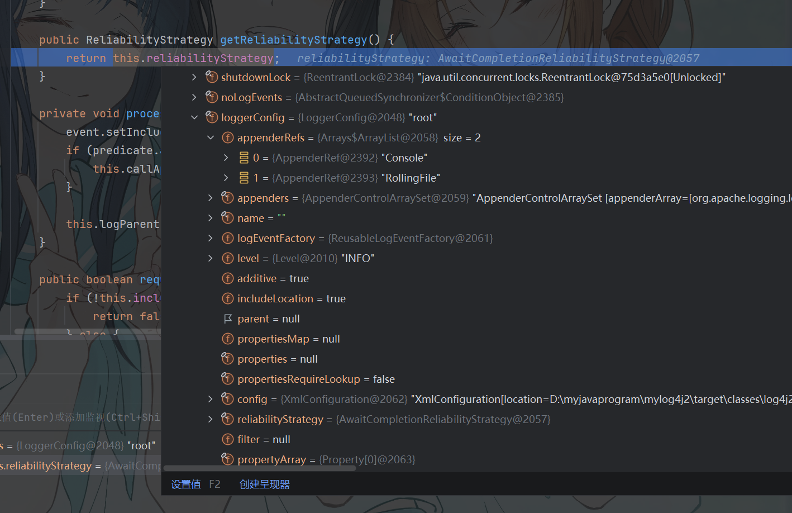Expand the name field
Image resolution: width=792 pixels, height=513 pixels.
click(210, 218)
